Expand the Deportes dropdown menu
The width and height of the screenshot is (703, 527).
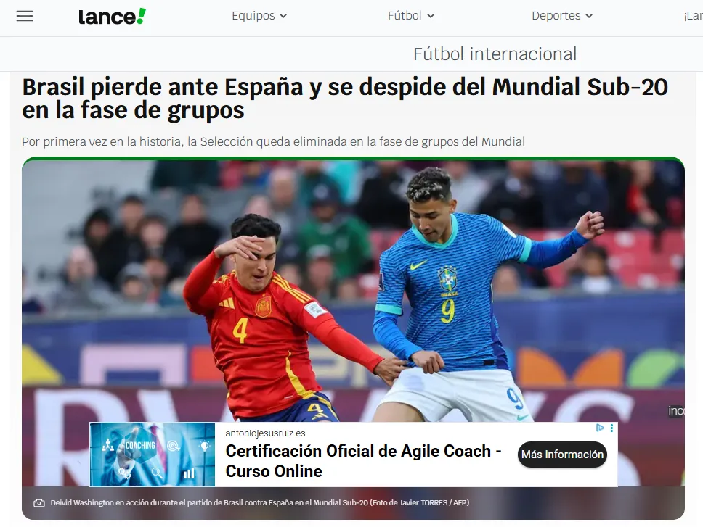pos(562,16)
